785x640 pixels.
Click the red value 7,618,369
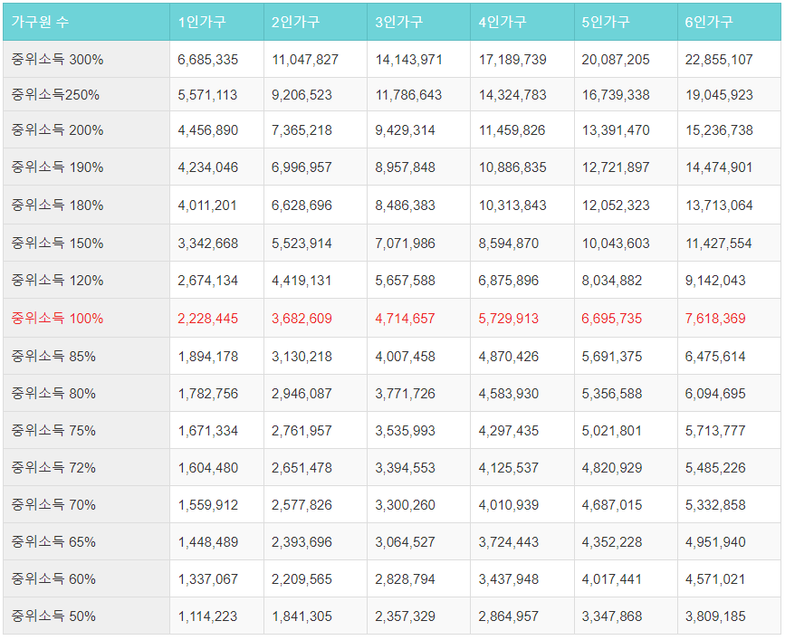point(715,319)
